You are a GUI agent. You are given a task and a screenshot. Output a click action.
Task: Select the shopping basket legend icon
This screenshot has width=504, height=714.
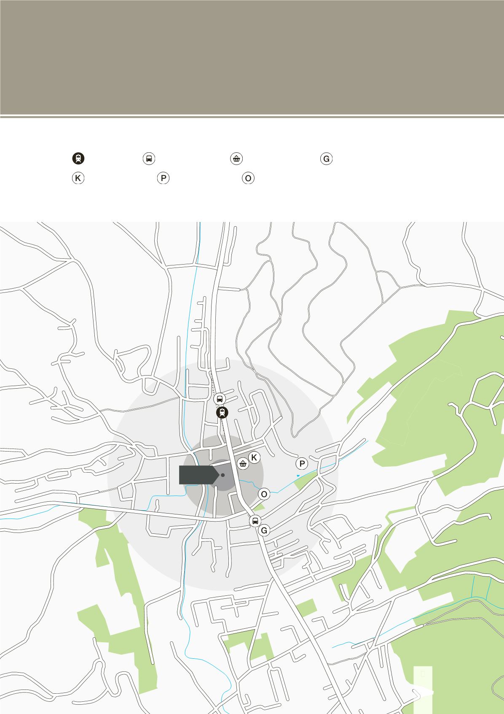236,159
